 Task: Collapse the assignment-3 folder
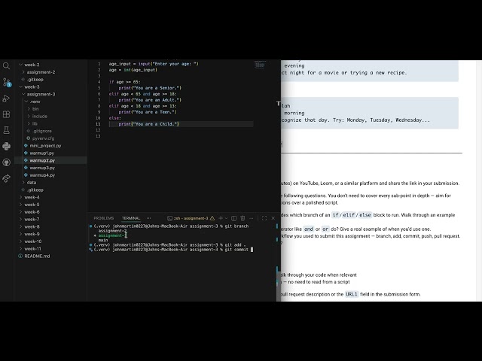pyautogui.click(x=52, y=94)
